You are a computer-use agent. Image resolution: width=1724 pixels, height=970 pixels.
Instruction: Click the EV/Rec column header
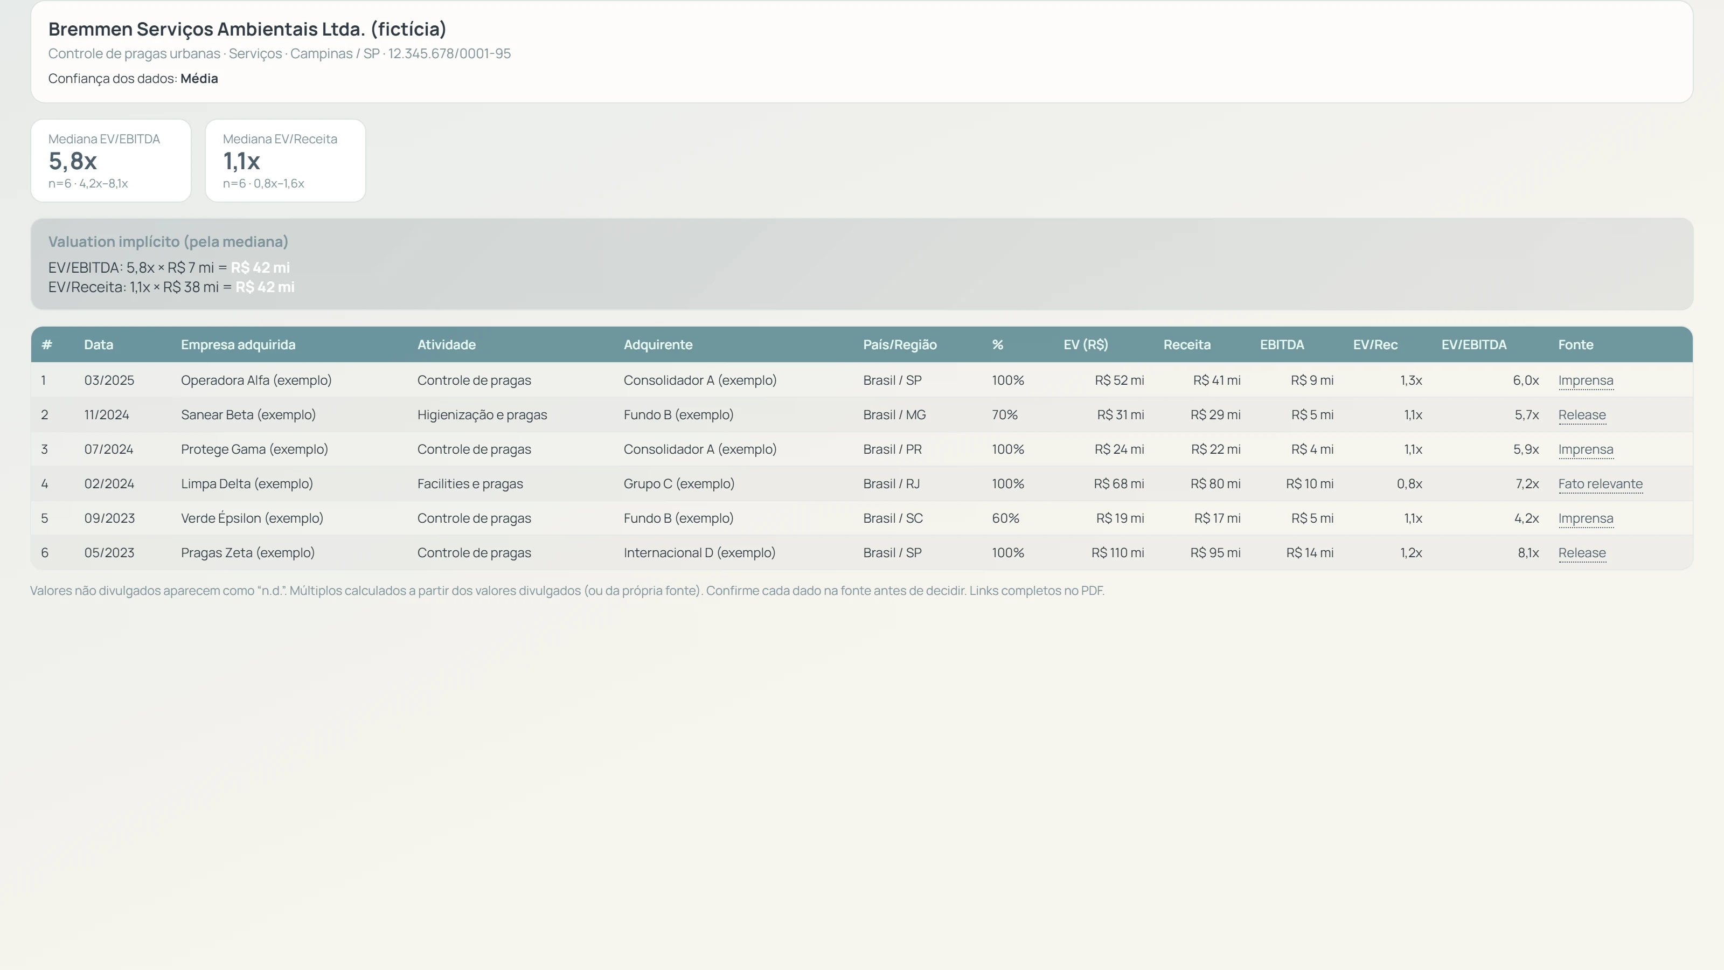pyautogui.click(x=1375, y=345)
